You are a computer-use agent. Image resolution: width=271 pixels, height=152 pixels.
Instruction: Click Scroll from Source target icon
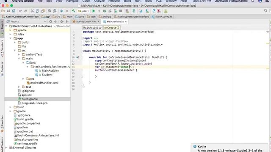pyautogui.click(x=51, y=22)
